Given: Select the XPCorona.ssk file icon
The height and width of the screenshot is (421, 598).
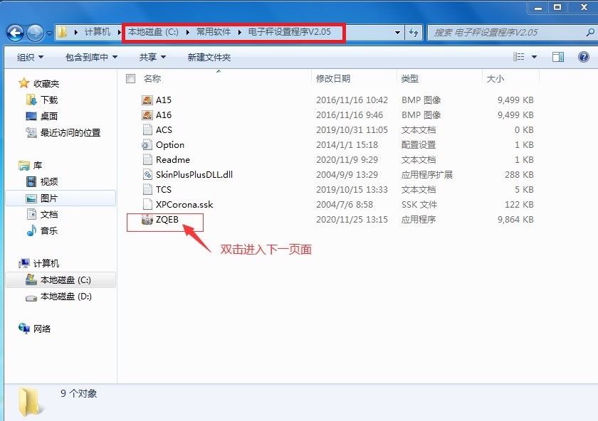Looking at the screenshot, I should [x=147, y=204].
